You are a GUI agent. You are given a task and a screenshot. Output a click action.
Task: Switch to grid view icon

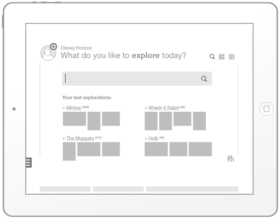(231, 57)
